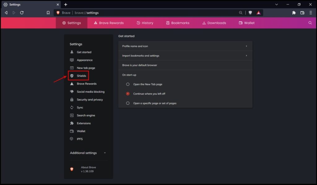317x185 pixels.
Task: Open the Extensions puzzle icon in toolbar
Action: (294, 13)
